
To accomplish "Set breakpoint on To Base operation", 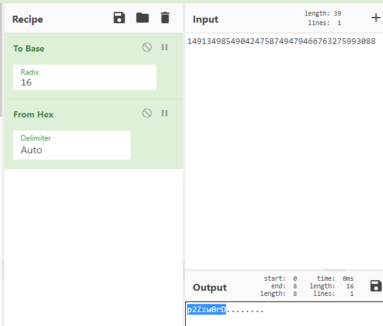I will [165, 47].
